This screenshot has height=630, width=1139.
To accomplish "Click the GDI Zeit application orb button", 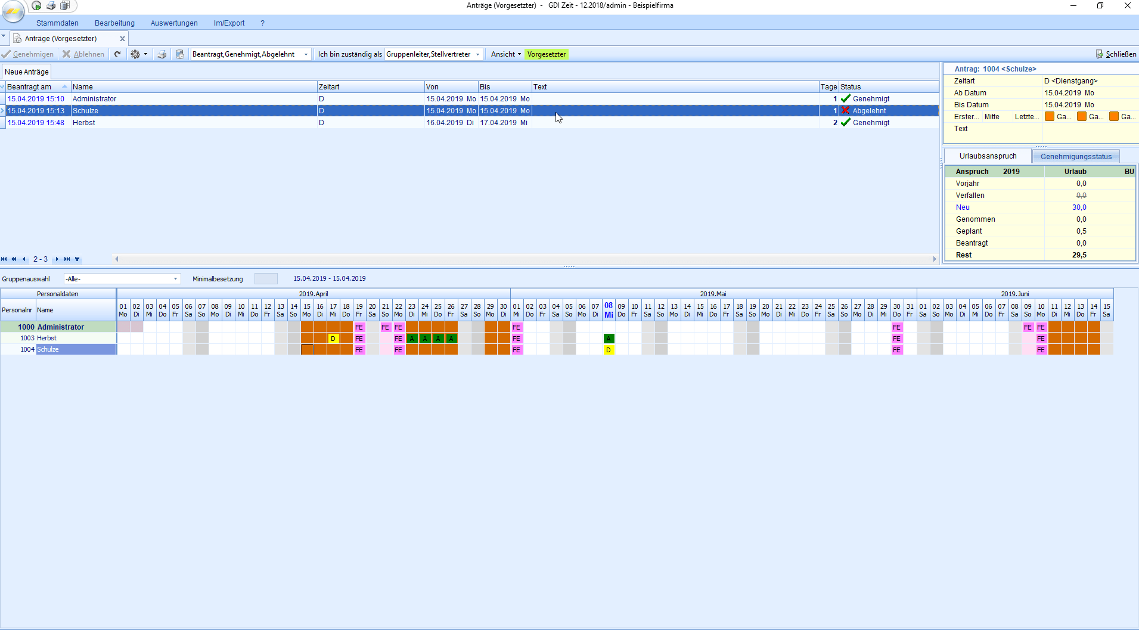I will pos(13,10).
